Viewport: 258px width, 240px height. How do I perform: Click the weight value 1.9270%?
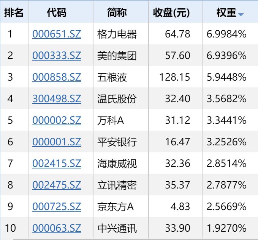tap(226, 228)
